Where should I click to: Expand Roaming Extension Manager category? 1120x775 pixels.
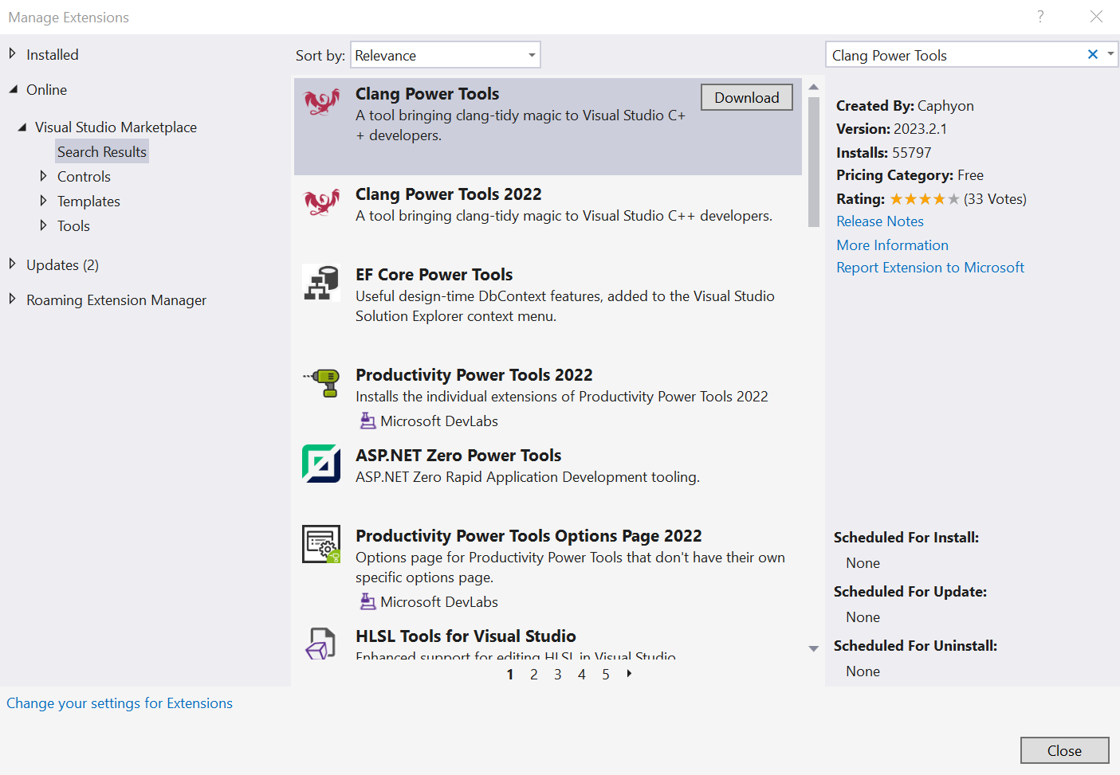tap(12, 299)
